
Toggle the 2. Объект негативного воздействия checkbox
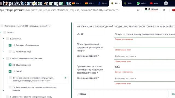click(x=7, y=58)
